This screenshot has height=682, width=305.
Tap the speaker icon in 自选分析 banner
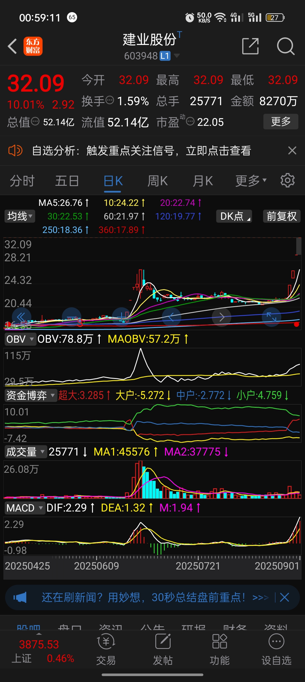15,150
